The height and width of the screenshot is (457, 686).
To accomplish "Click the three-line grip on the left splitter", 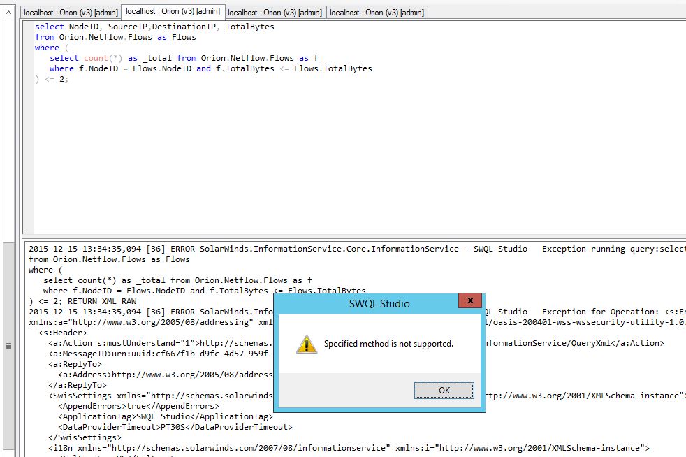I will 8,346.
